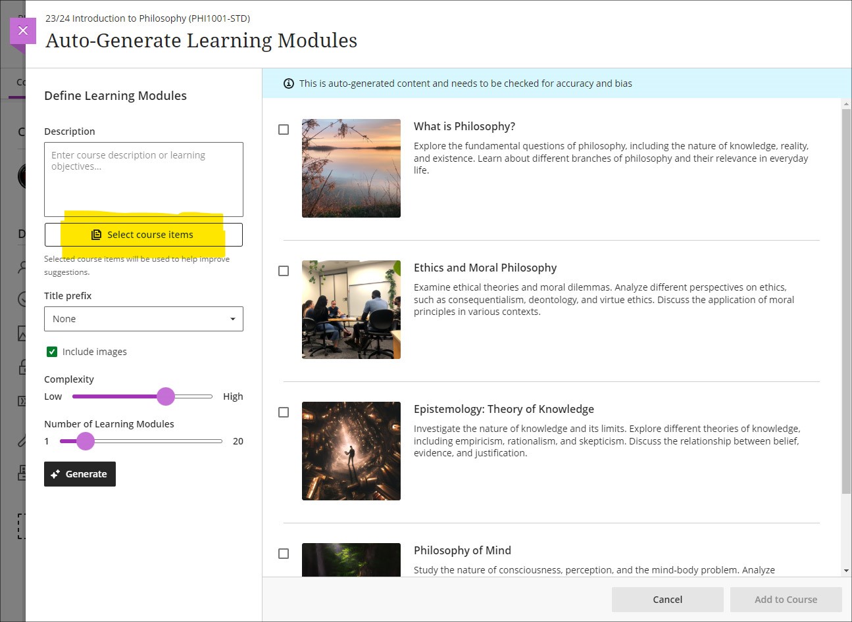
Task: Click the Generate button
Action: 80,473
